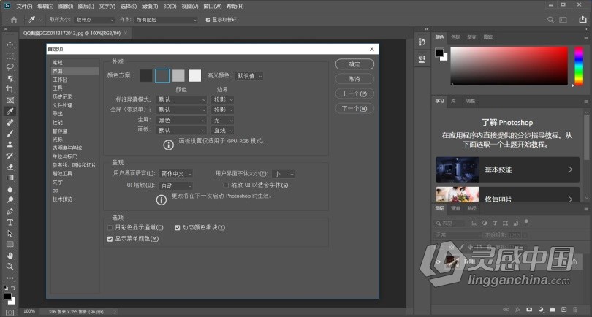
Task: Select the Move tool
Action: click(x=10, y=45)
